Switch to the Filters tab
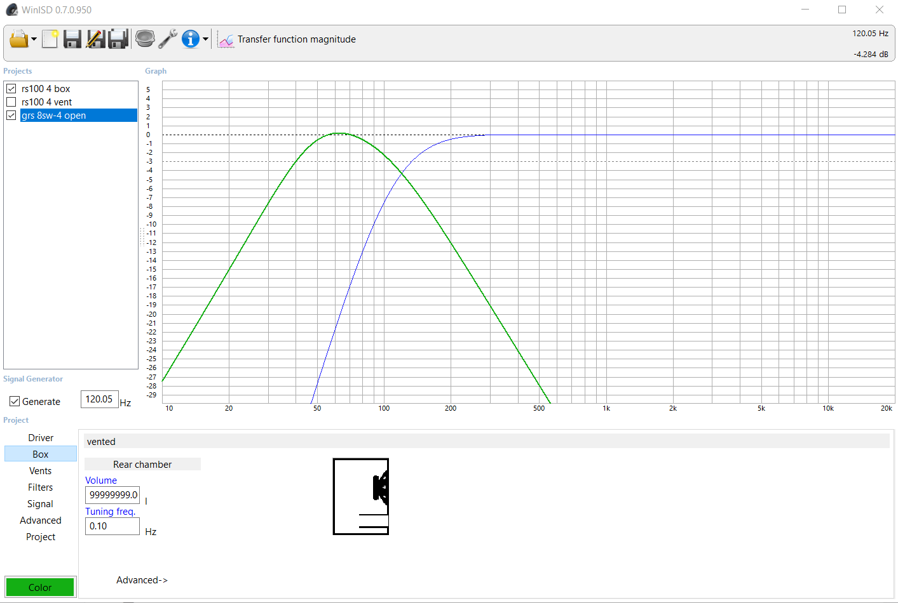 coord(41,487)
